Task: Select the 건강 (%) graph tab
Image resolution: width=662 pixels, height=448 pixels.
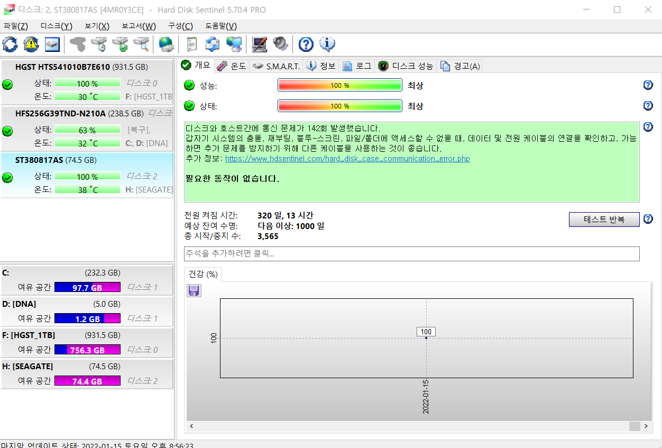Action: tap(203, 274)
